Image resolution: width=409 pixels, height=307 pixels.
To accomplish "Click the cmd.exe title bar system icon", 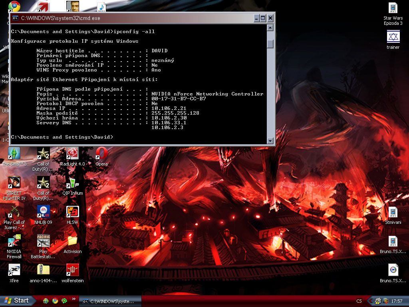I will click(x=15, y=18).
